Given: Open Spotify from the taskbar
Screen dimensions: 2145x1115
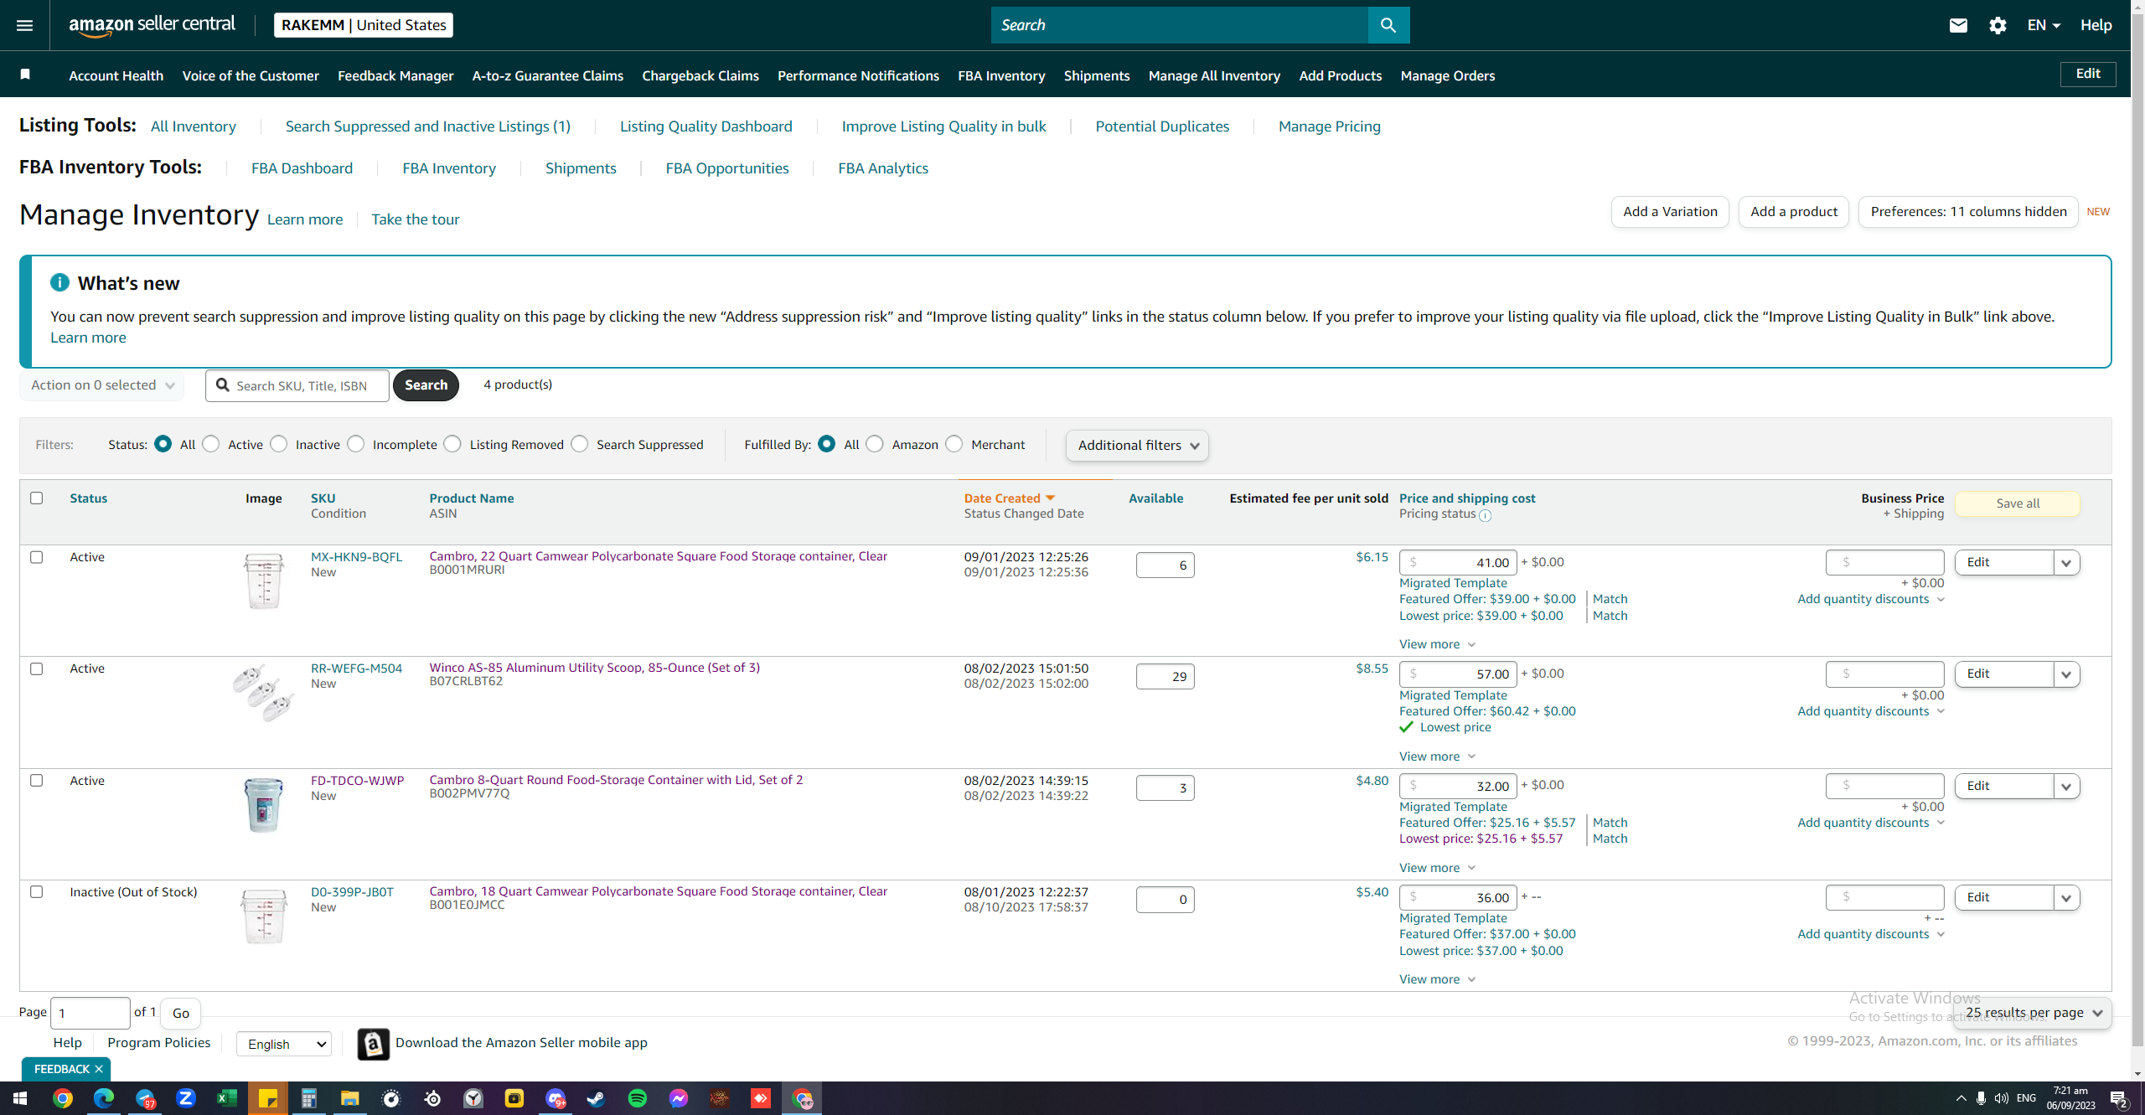Looking at the screenshot, I should click(x=638, y=1098).
